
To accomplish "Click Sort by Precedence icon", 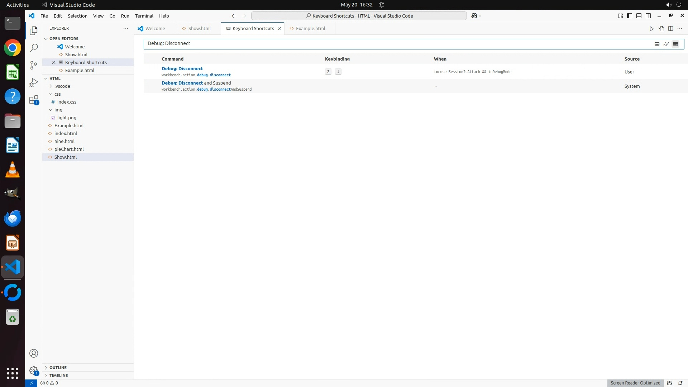I will tap(666, 44).
